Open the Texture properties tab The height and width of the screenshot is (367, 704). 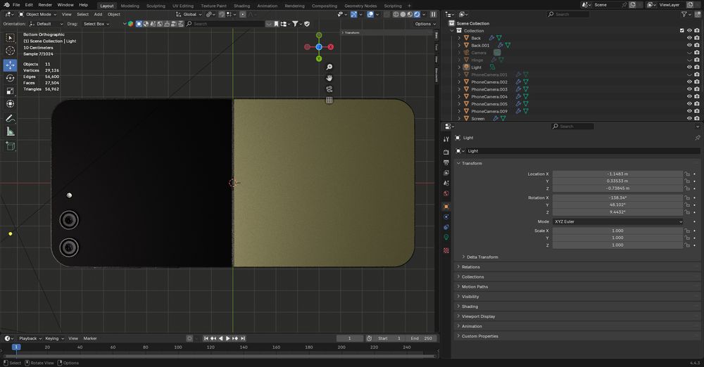pos(446,250)
